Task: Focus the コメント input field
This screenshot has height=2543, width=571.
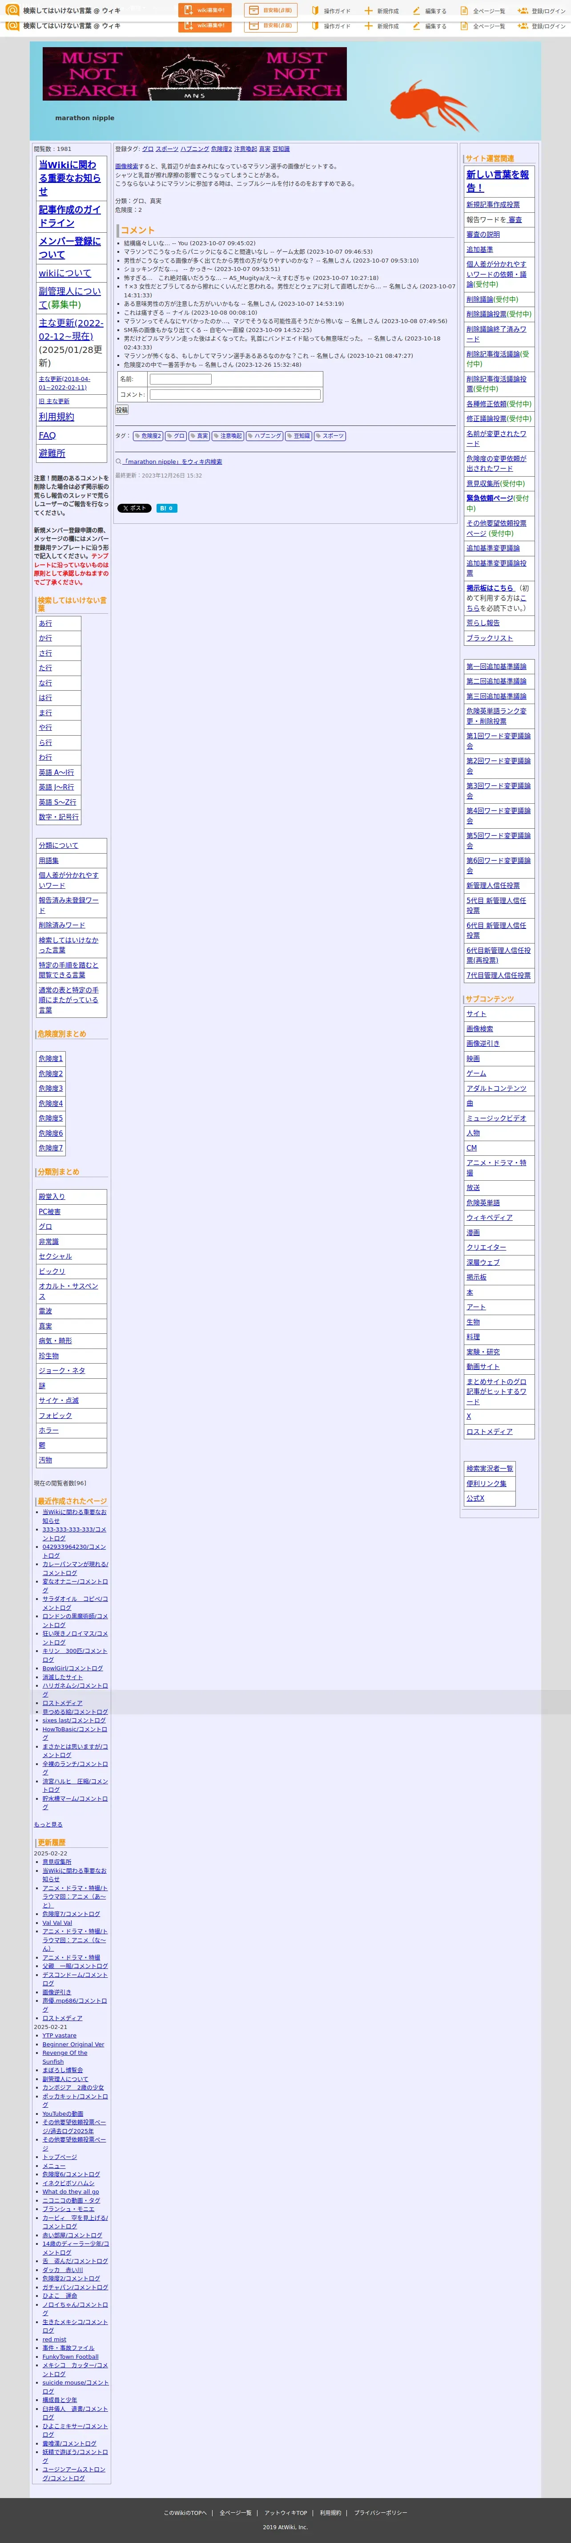Action: coord(235,395)
